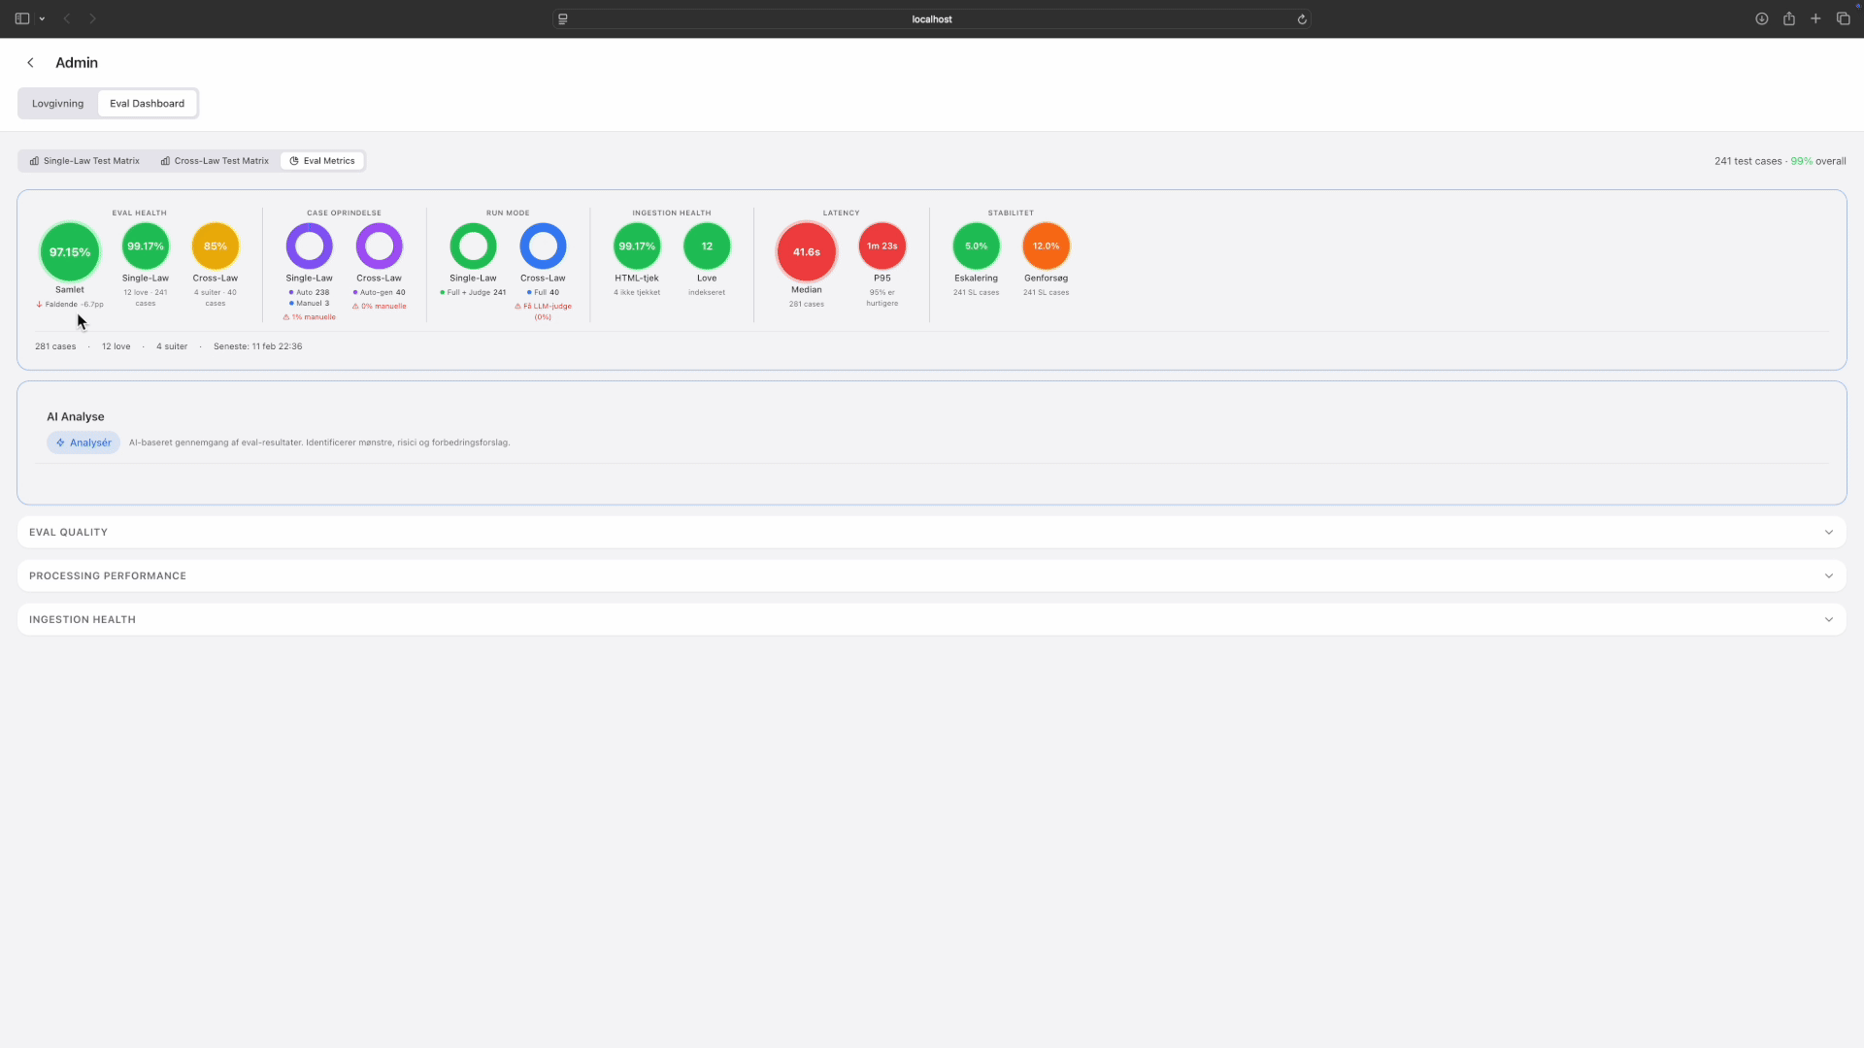Viewport: 1864px width, 1048px height.
Task: Click the back arrow next to Admin
Action: 30,63
